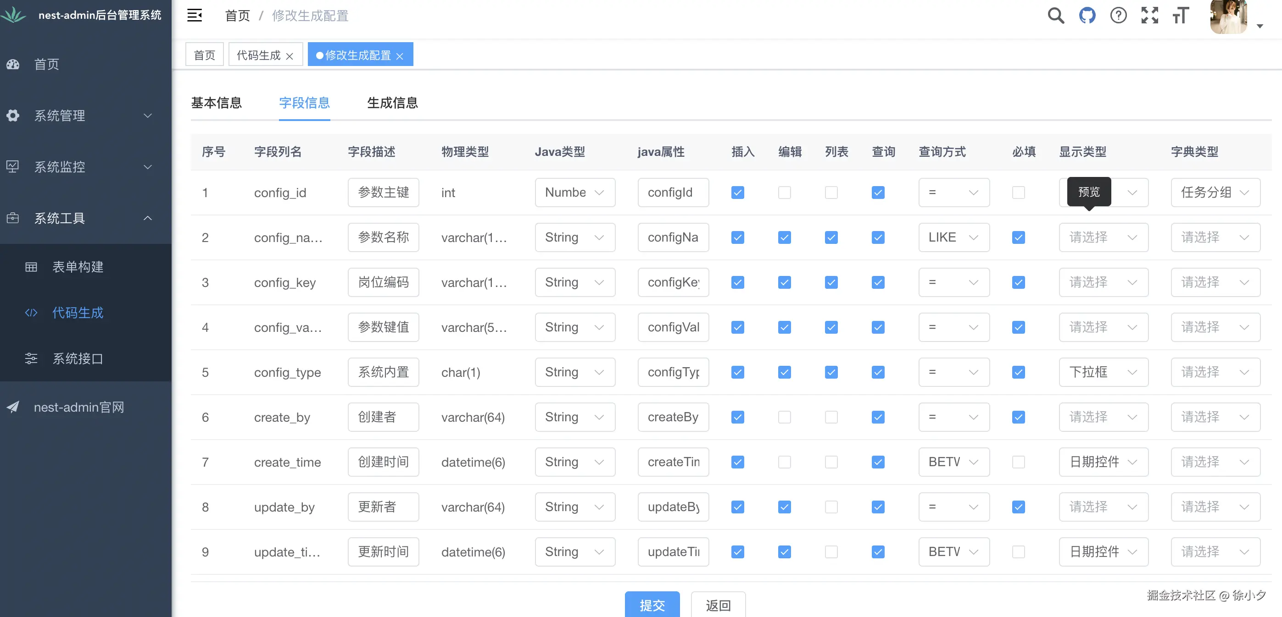Click the search magnifier icon
Image resolution: width=1282 pixels, height=617 pixels.
coord(1055,16)
